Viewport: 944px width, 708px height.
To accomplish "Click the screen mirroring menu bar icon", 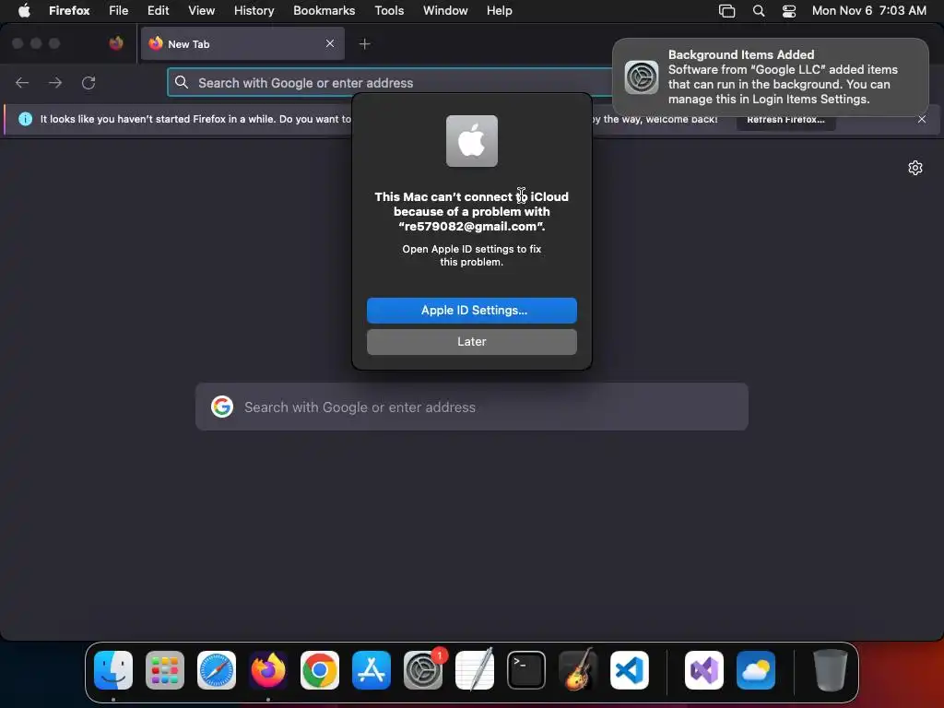I will click(x=727, y=11).
